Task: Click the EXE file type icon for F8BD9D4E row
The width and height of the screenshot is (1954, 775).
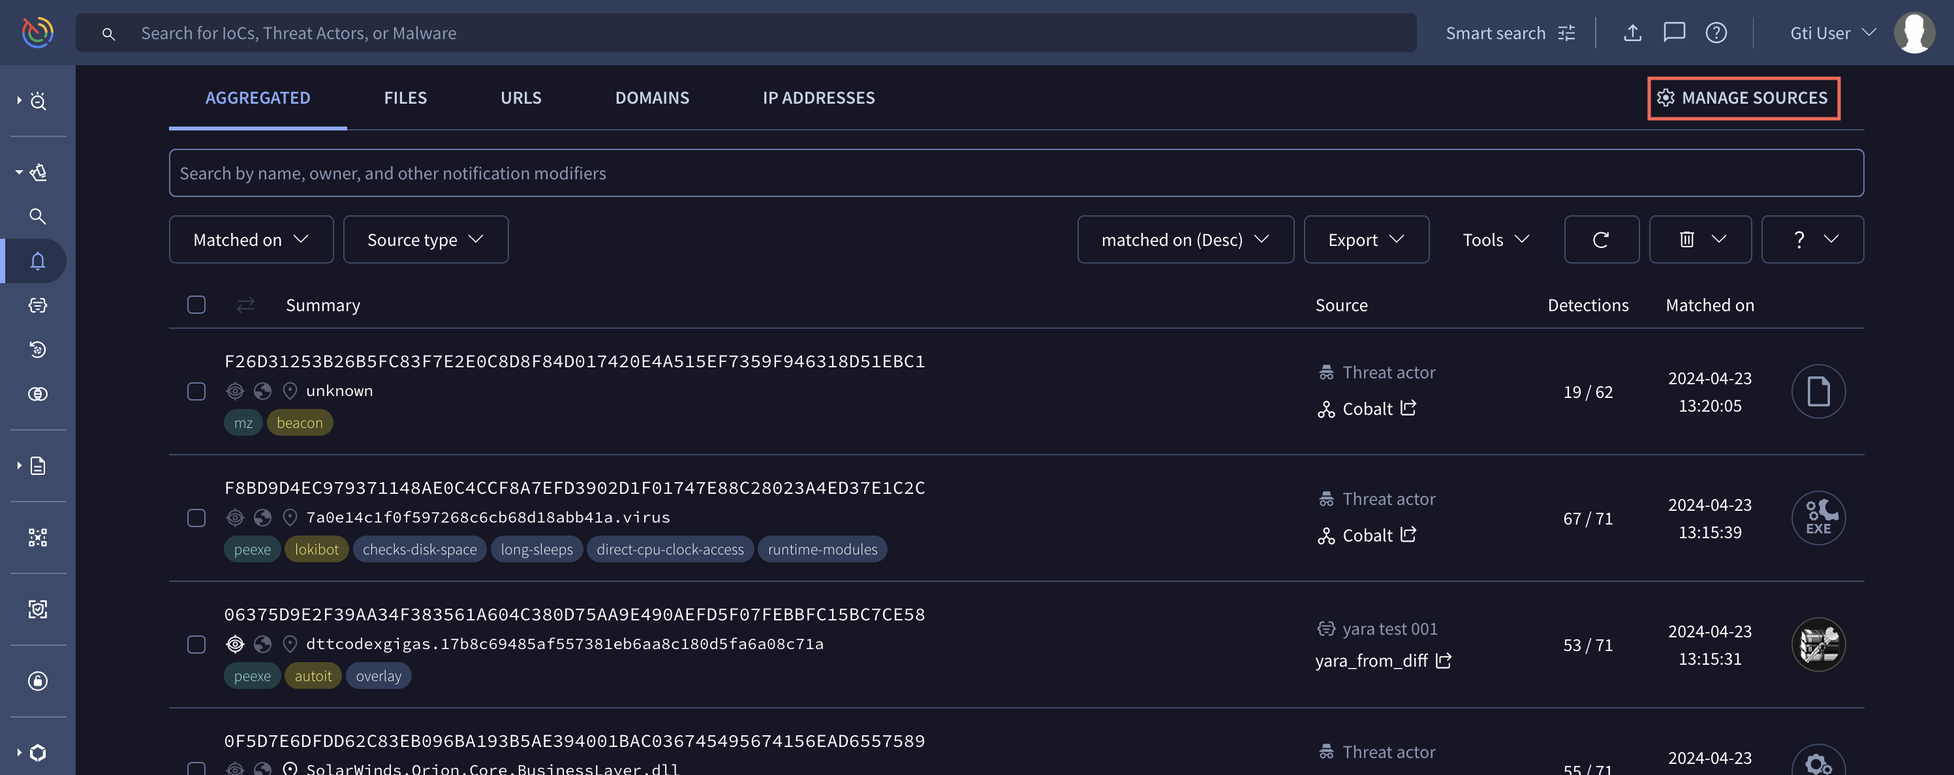Action: point(1818,518)
